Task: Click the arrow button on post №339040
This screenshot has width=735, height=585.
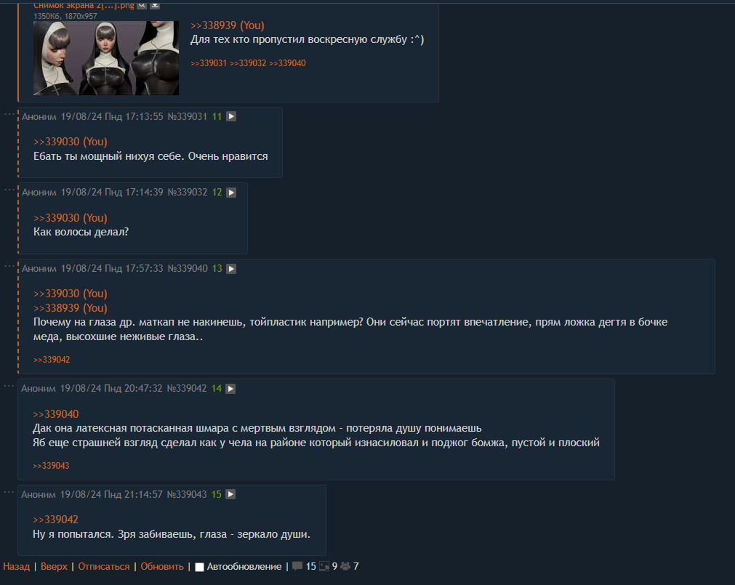Action: tap(231, 269)
